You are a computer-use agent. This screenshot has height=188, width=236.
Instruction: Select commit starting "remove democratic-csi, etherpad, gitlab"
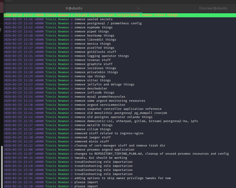[120, 121]
